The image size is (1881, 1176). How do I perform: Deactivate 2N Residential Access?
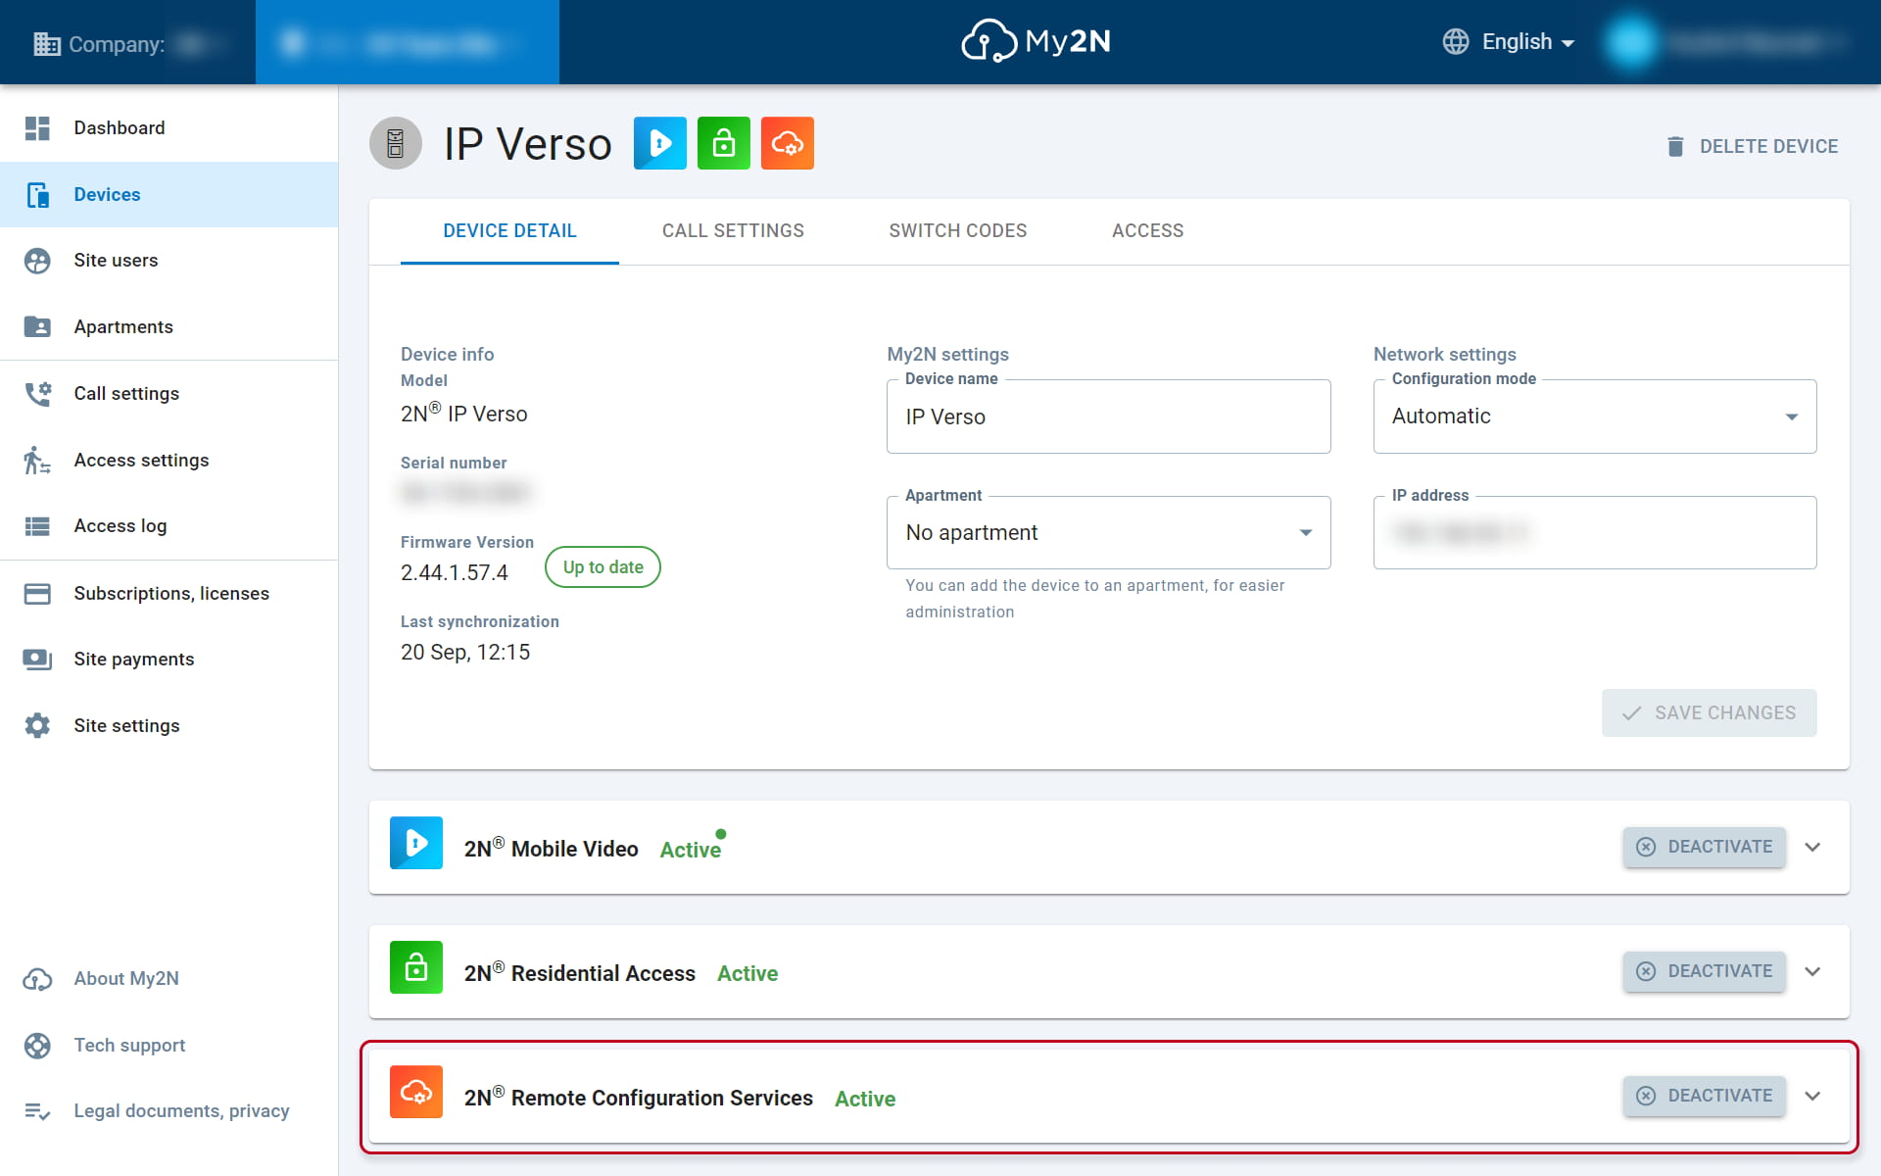coord(1704,971)
